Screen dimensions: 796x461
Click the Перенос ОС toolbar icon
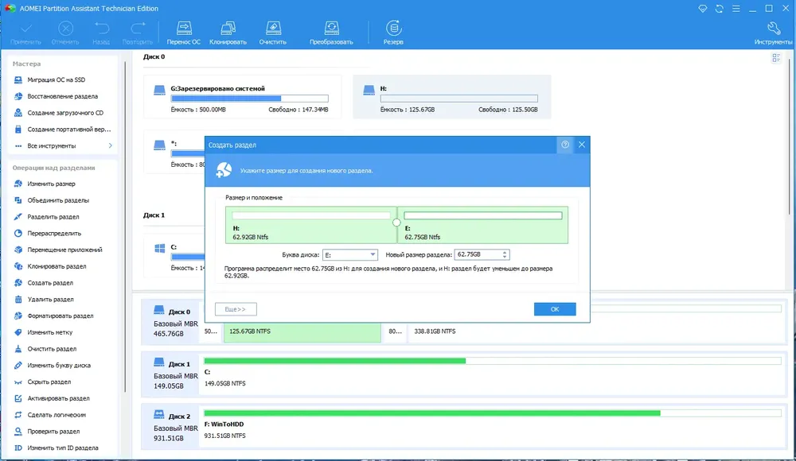click(184, 33)
